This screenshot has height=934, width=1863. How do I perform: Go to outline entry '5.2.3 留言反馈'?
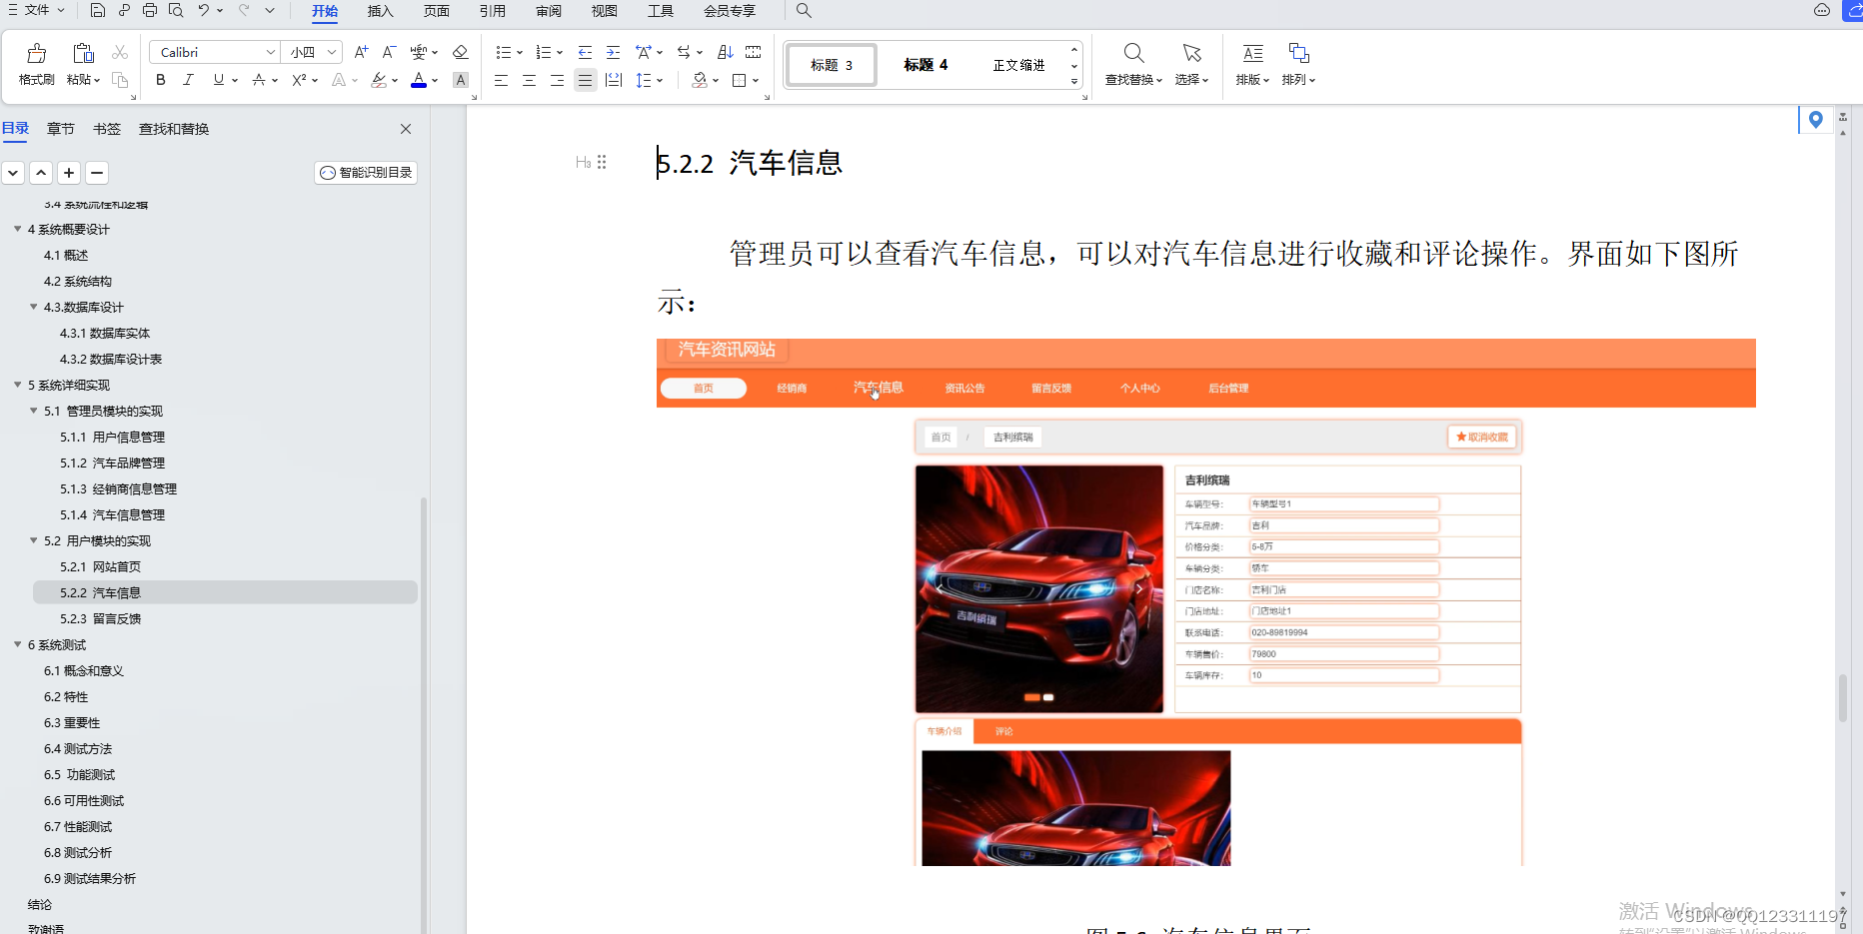pyautogui.click(x=100, y=618)
